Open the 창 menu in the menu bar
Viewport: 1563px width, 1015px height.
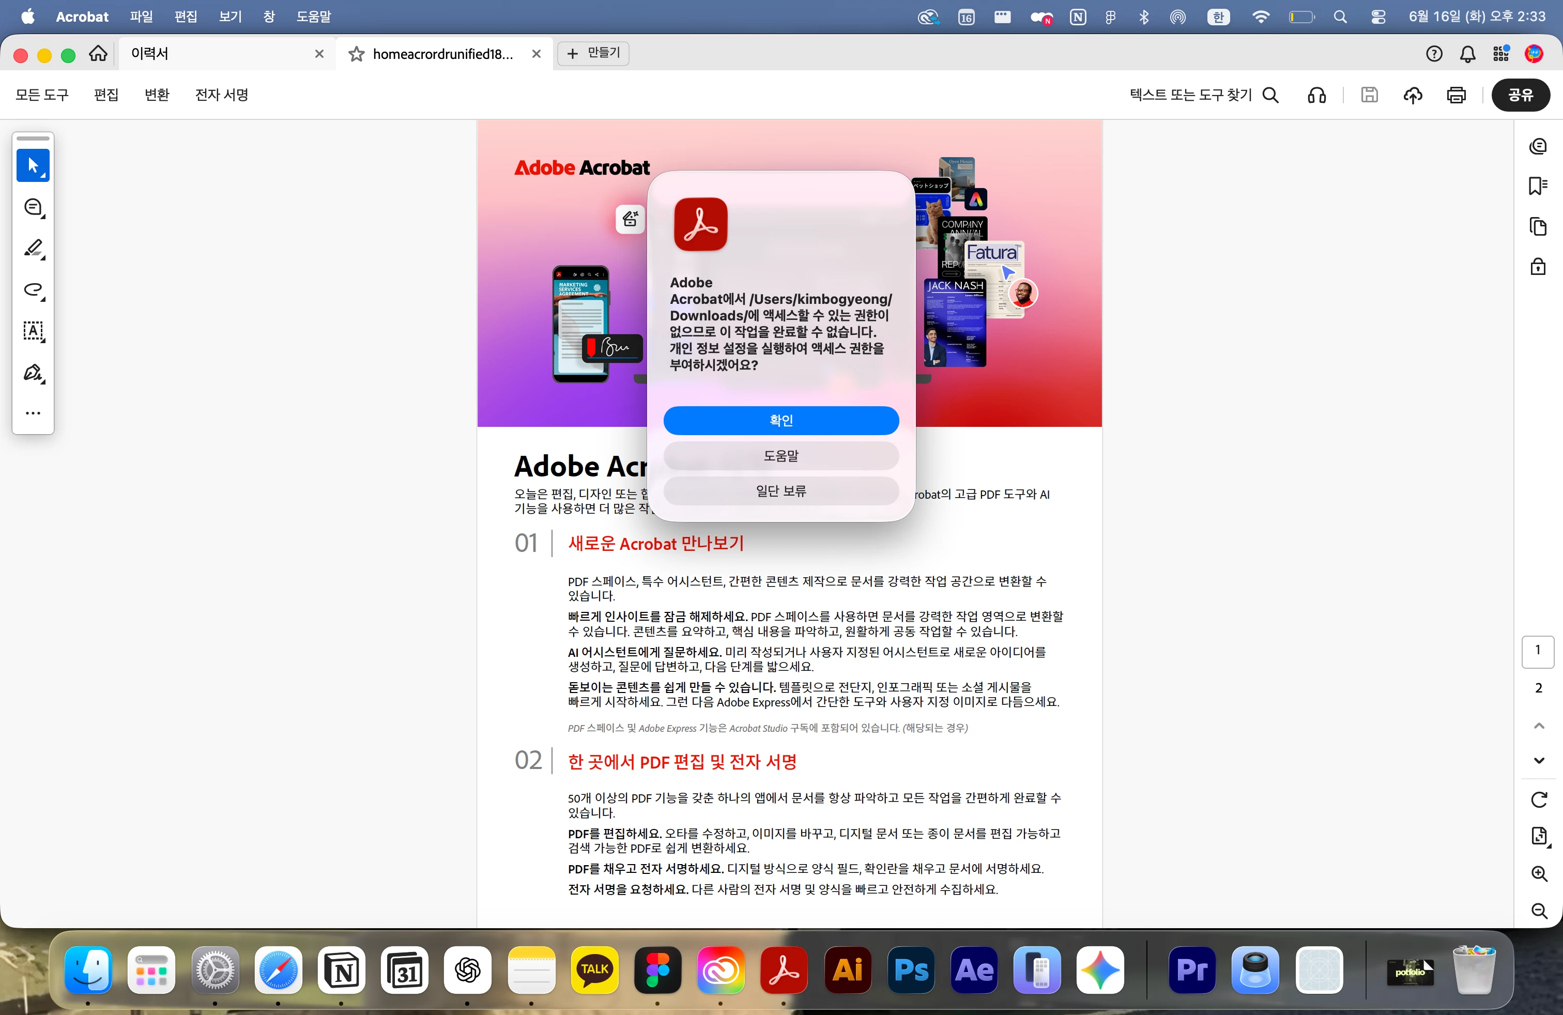(x=269, y=17)
